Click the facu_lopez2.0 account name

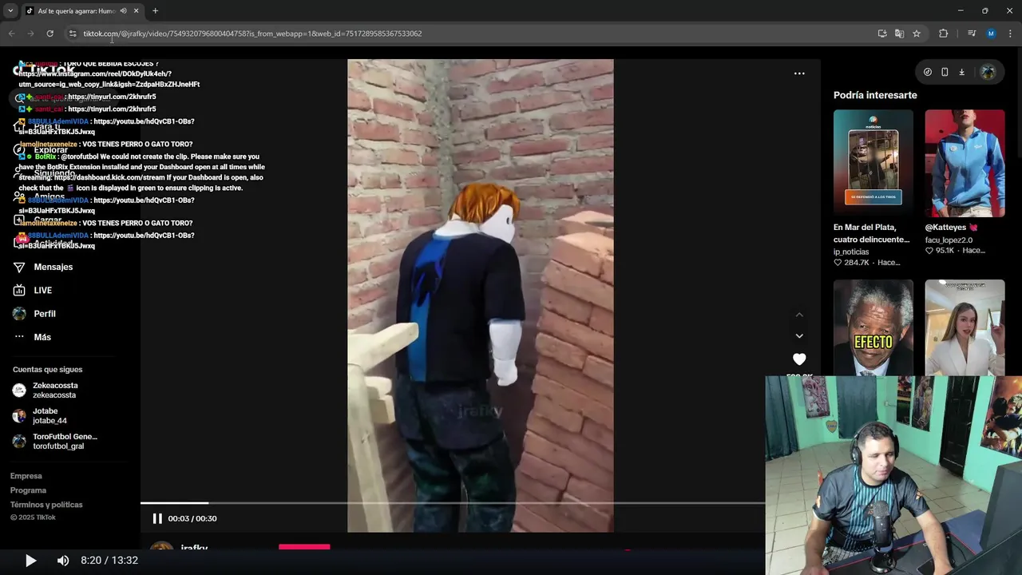click(949, 240)
